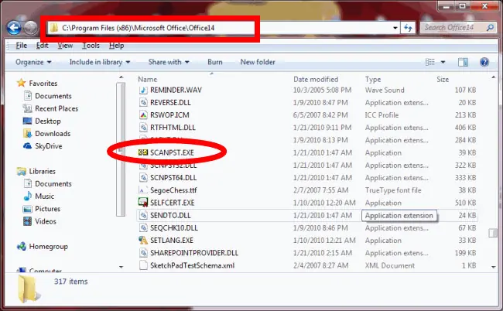Click the Forward navigation arrow

click(x=31, y=28)
